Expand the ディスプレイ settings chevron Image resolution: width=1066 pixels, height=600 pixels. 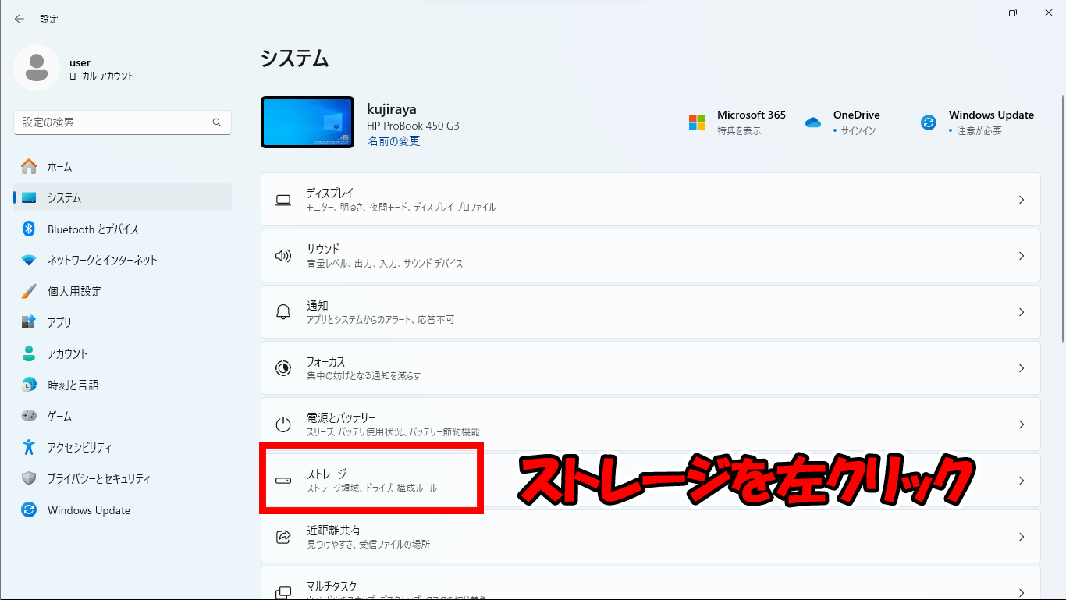1022,200
